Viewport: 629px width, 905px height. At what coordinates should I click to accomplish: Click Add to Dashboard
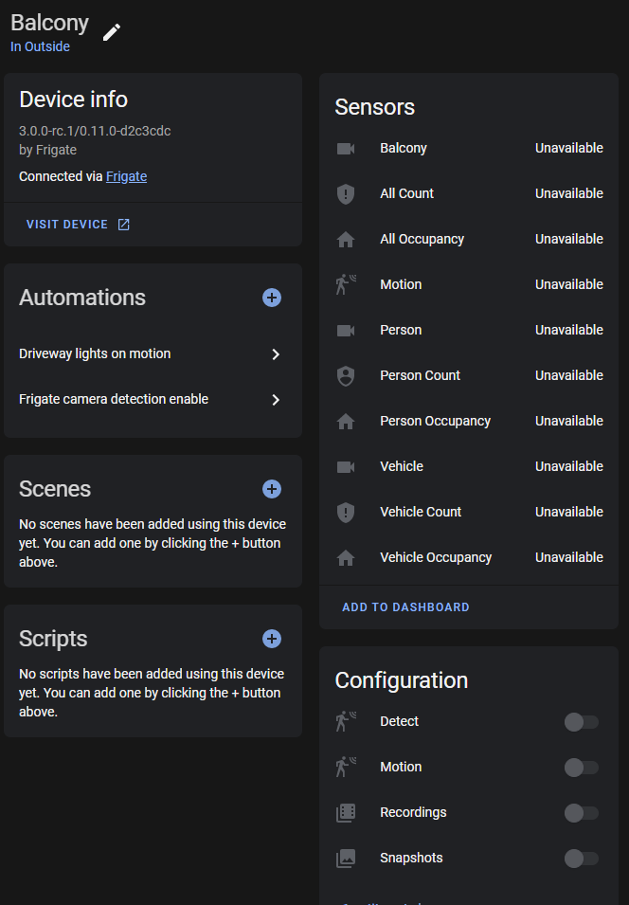(405, 607)
